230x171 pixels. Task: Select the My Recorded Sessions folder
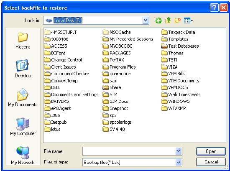click(x=128, y=39)
